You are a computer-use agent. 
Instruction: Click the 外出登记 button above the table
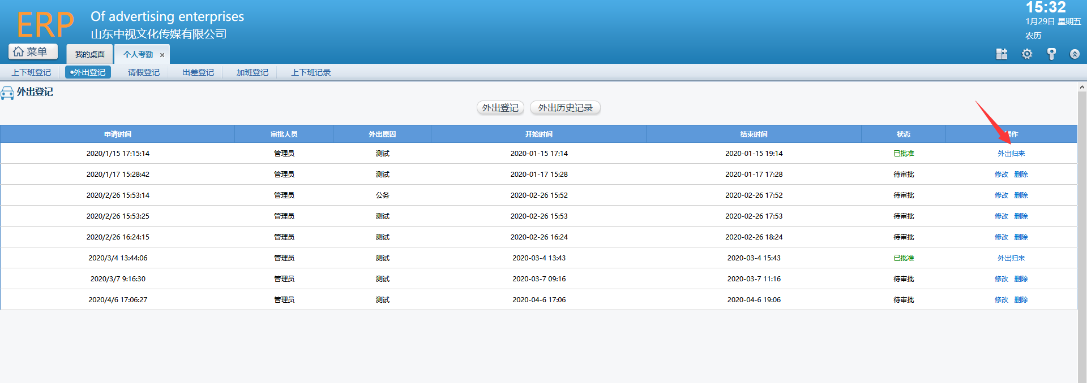click(500, 108)
